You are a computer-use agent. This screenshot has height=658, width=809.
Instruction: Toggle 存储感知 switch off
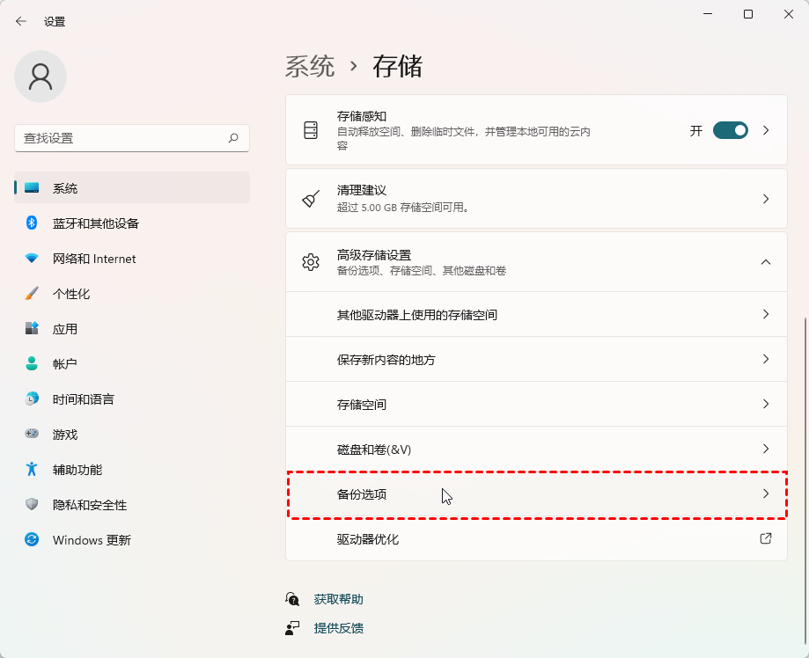(x=730, y=130)
